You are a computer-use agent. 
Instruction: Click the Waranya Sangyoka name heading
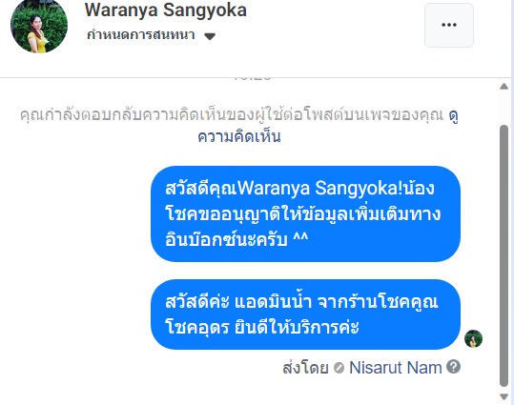point(166,10)
